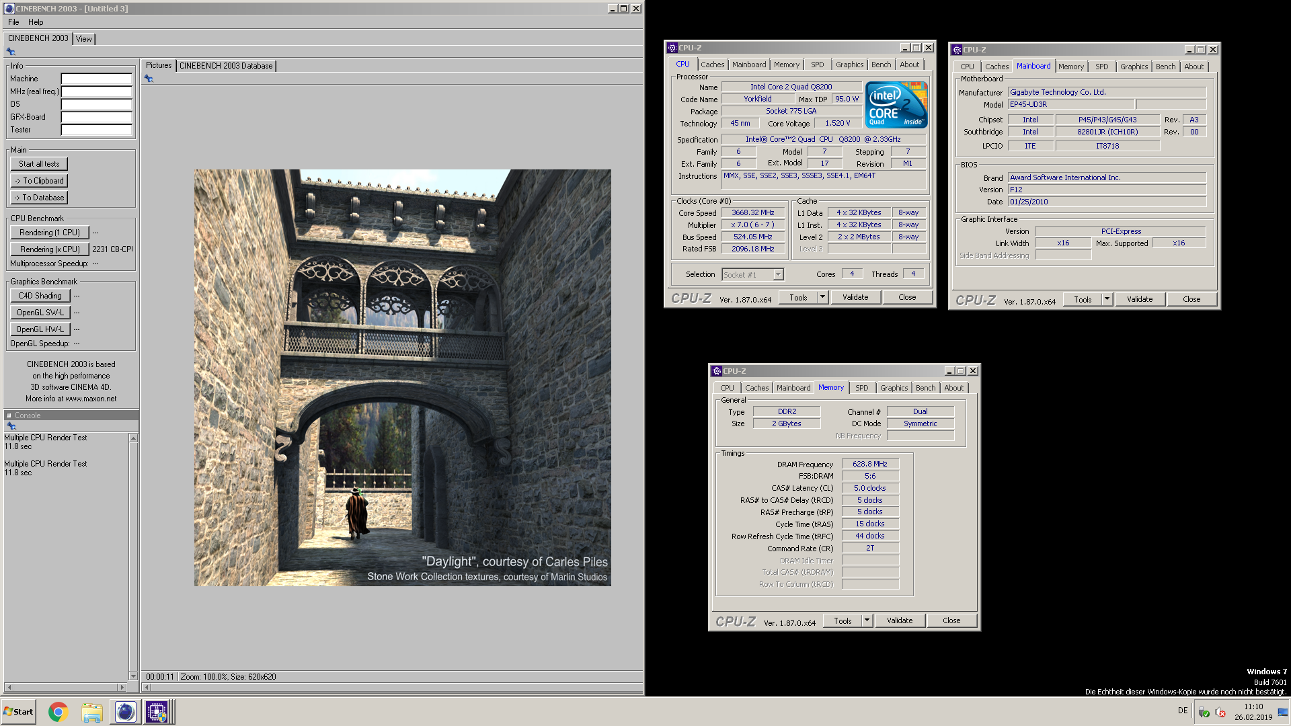
Task: Open the SPD tab in the CPU-Z Memory window
Action: [x=861, y=388]
